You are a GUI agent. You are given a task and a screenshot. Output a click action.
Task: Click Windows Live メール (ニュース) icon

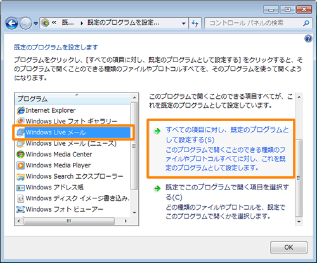point(20,143)
